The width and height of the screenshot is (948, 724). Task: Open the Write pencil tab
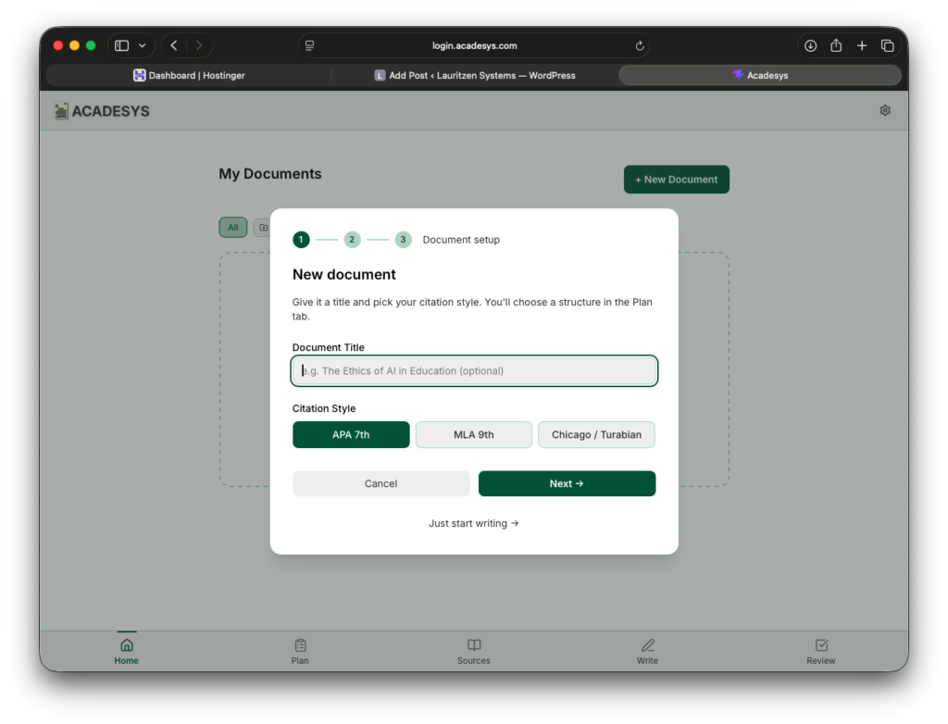coord(647,652)
